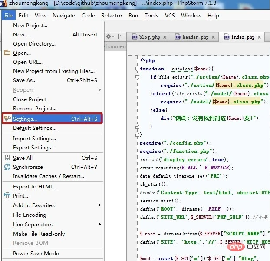Click the require './function.php' line

(178, 151)
